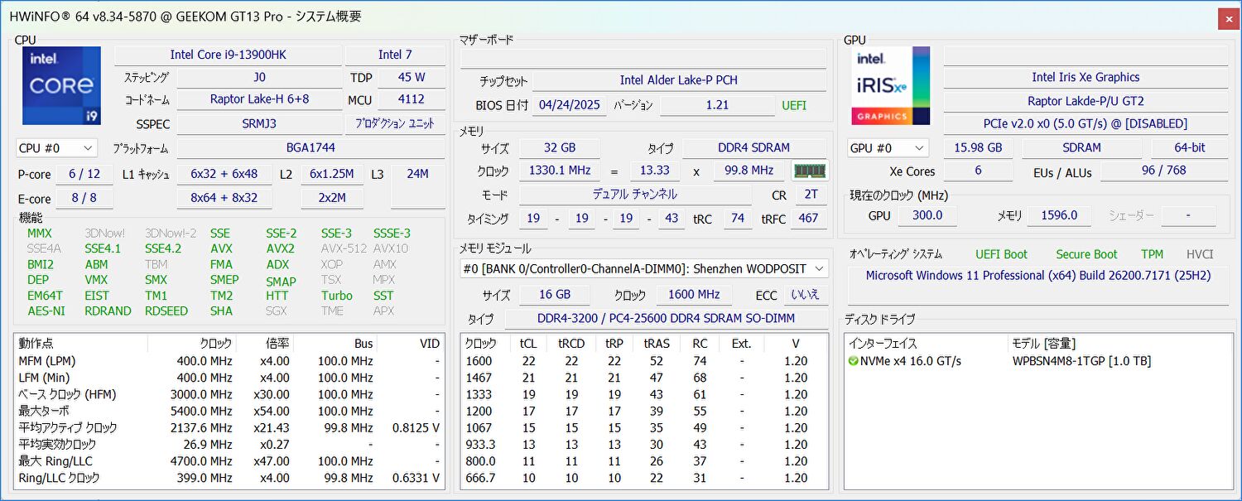Click the Secure Boot status label
This screenshot has width=1242, height=501.
tap(1086, 254)
